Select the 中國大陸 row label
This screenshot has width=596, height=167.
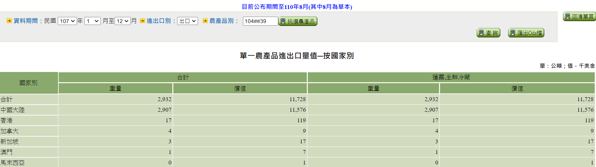13,110
